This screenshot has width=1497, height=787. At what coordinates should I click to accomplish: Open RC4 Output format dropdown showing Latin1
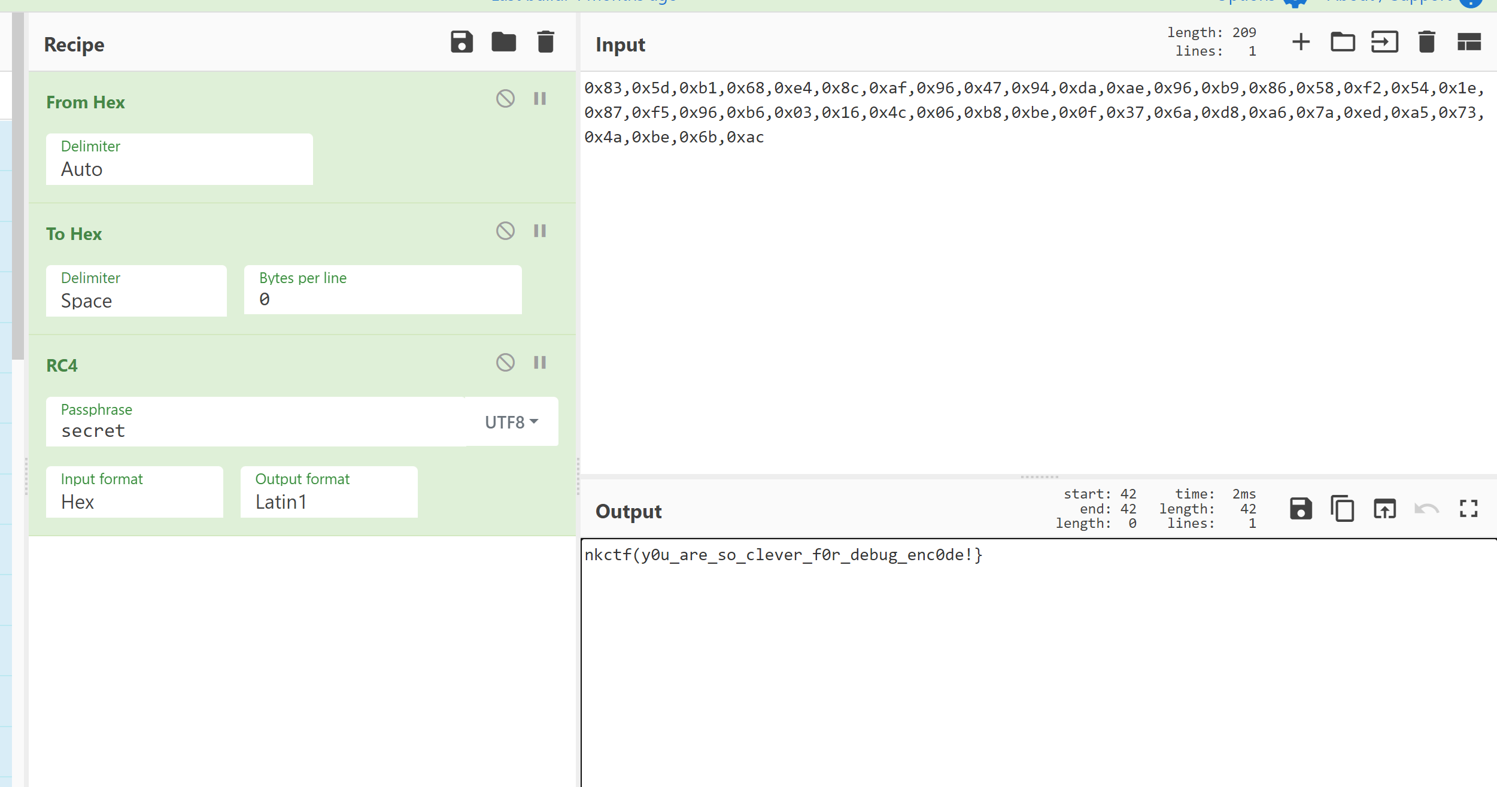329,492
